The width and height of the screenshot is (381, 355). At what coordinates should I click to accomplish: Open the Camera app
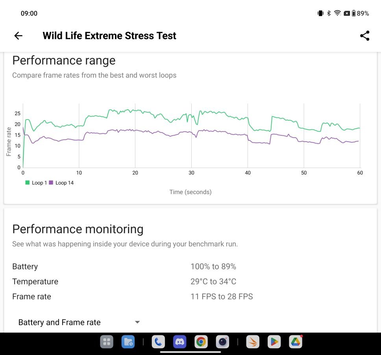pyautogui.click(x=222, y=342)
